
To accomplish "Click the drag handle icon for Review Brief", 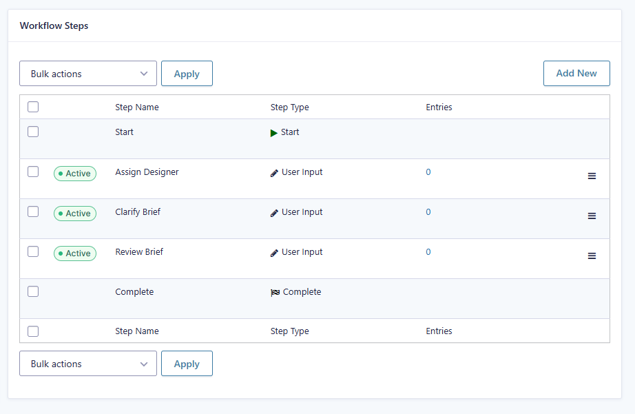I will (x=592, y=256).
